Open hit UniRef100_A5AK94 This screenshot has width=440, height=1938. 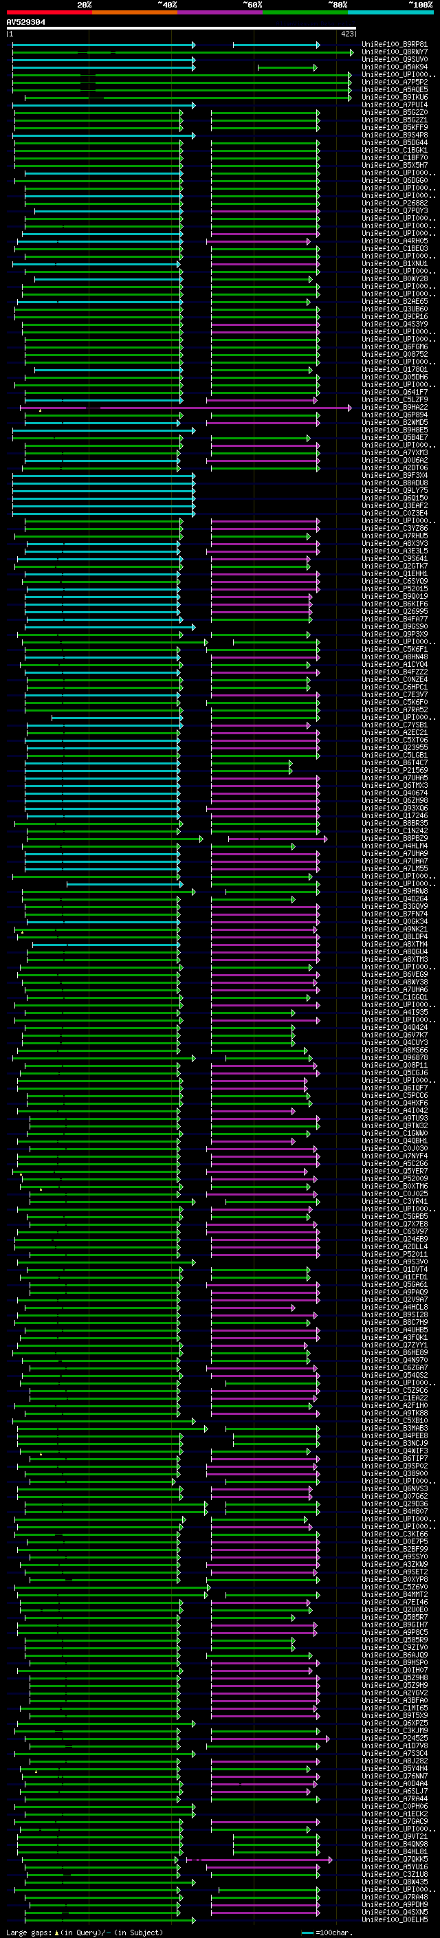click(x=394, y=67)
